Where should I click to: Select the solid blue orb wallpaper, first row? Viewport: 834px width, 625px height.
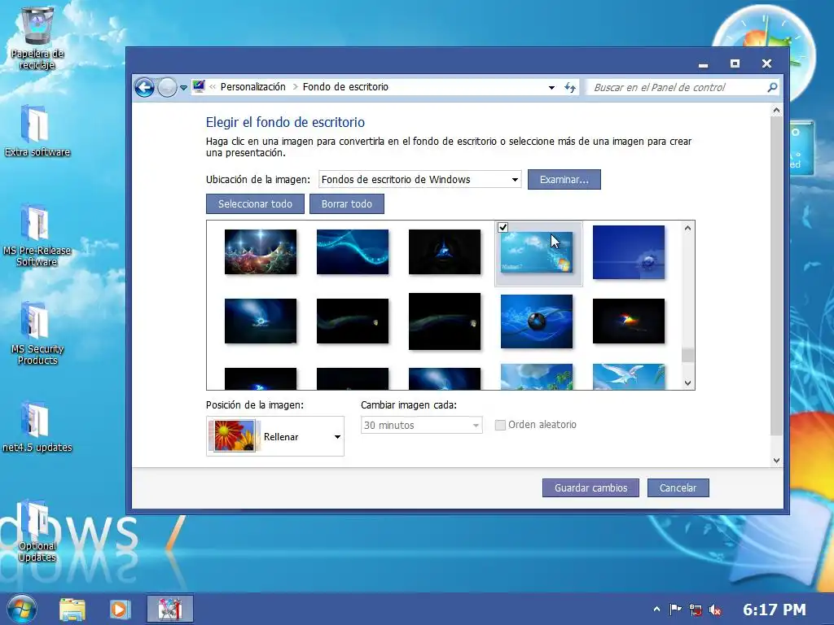pyautogui.click(x=629, y=252)
